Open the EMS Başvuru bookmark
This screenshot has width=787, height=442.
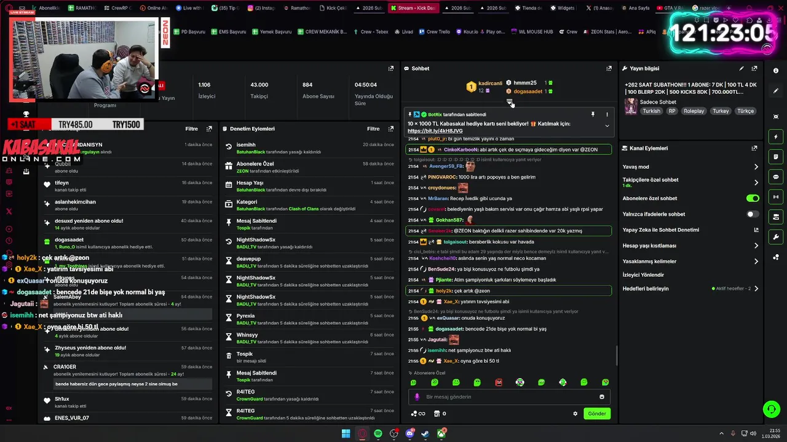pyautogui.click(x=228, y=31)
